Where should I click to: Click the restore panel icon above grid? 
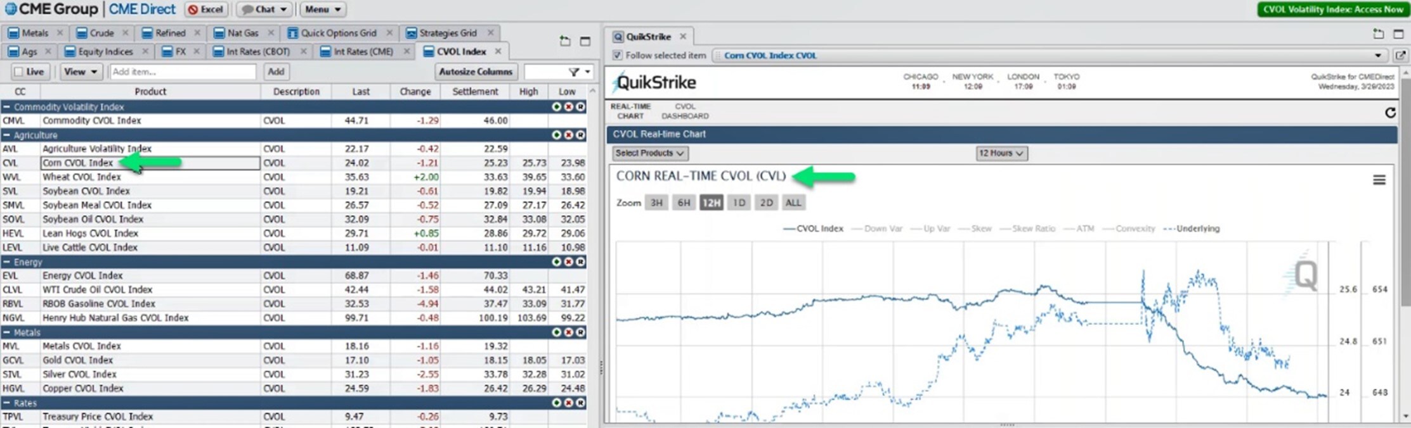pos(564,41)
